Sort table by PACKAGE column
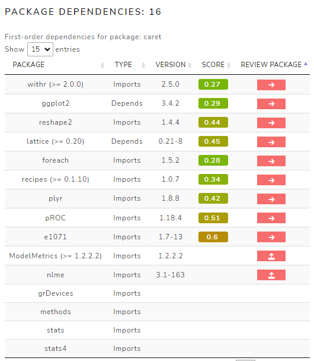Image resolution: width=314 pixels, height=361 pixels. (28, 65)
